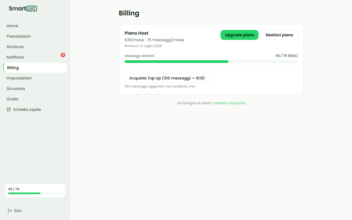
Task: Click the Esci logout label
Action: point(18,211)
